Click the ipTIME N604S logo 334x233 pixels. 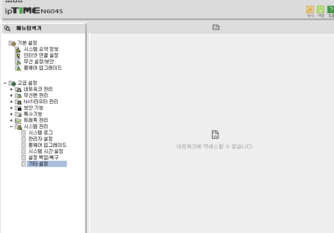[34, 10]
